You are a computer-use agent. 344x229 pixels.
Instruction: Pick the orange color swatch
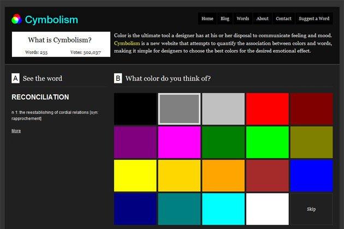pos(223,176)
